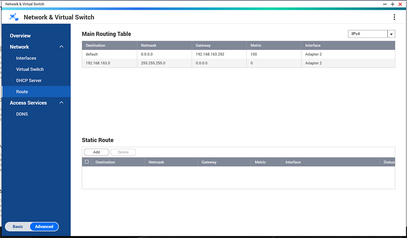Screen dimensions: 407x238
Task: Click 'Adapter 2' in the 192.168.163.0 row
Action: (348, 63)
